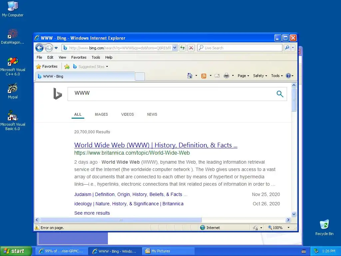Click the Forward navigation arrow button

click(49, 48)
